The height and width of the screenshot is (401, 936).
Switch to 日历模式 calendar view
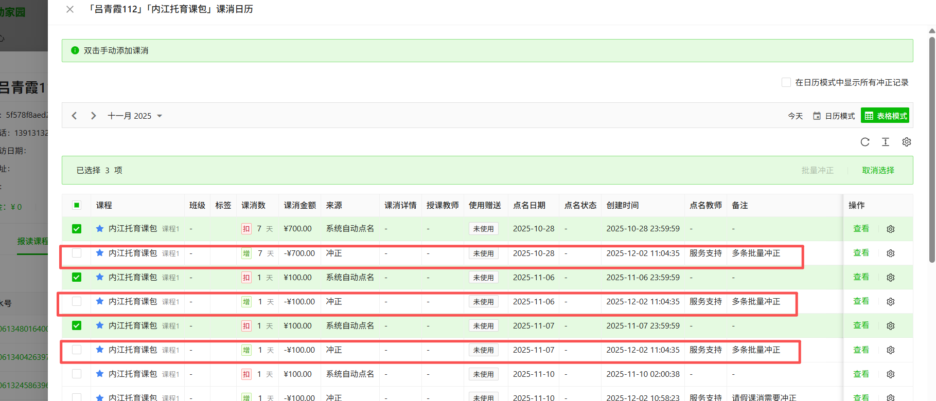834,116
